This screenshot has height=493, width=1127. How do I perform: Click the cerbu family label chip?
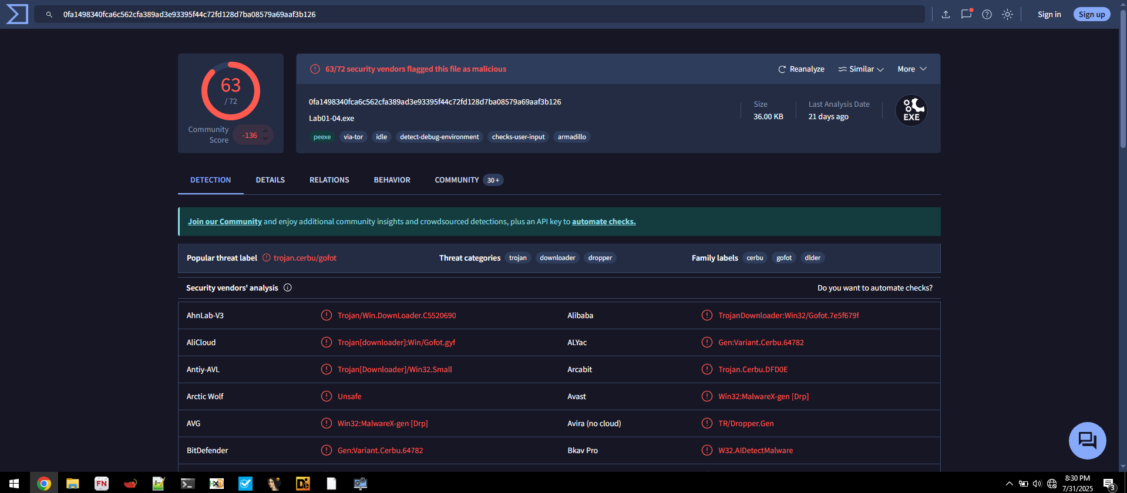(755, 258)
